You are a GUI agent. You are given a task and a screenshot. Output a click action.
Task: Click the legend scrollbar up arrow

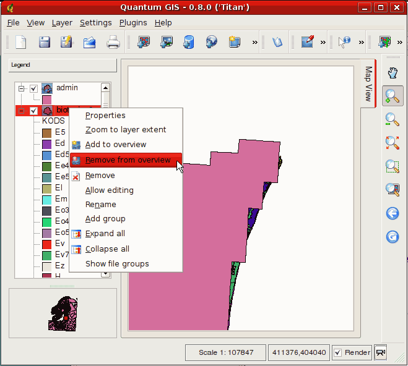(105, 88)
